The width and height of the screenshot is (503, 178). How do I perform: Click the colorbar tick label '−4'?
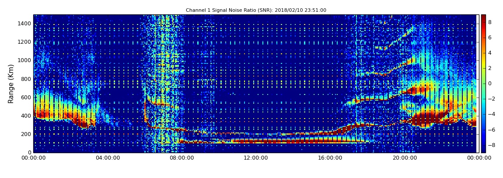point(491,114)
